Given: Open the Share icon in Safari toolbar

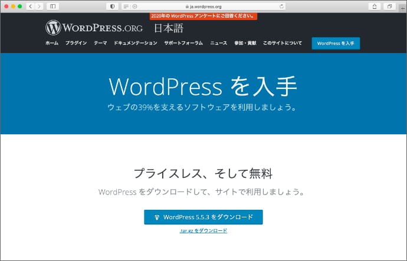Looking at the screenshot, I should coord(374,6).
